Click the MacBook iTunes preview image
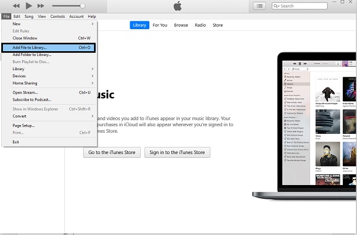This screenshot has width=357, height=235. click(305, 126)
